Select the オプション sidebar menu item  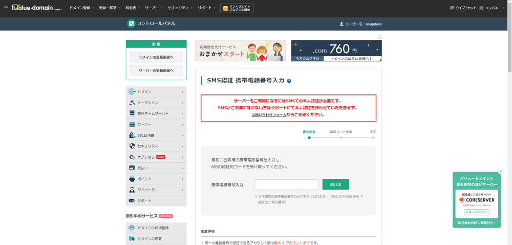pos(156,157)
